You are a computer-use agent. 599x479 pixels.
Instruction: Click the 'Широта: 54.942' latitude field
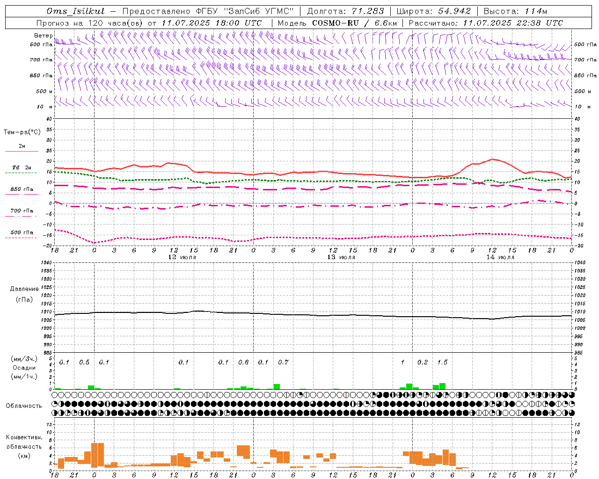tap(434, 11)
